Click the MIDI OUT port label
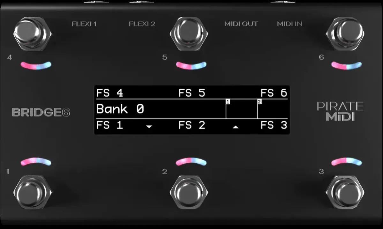The width and height of the screenshot is (383, 229). tap(241, 24)
